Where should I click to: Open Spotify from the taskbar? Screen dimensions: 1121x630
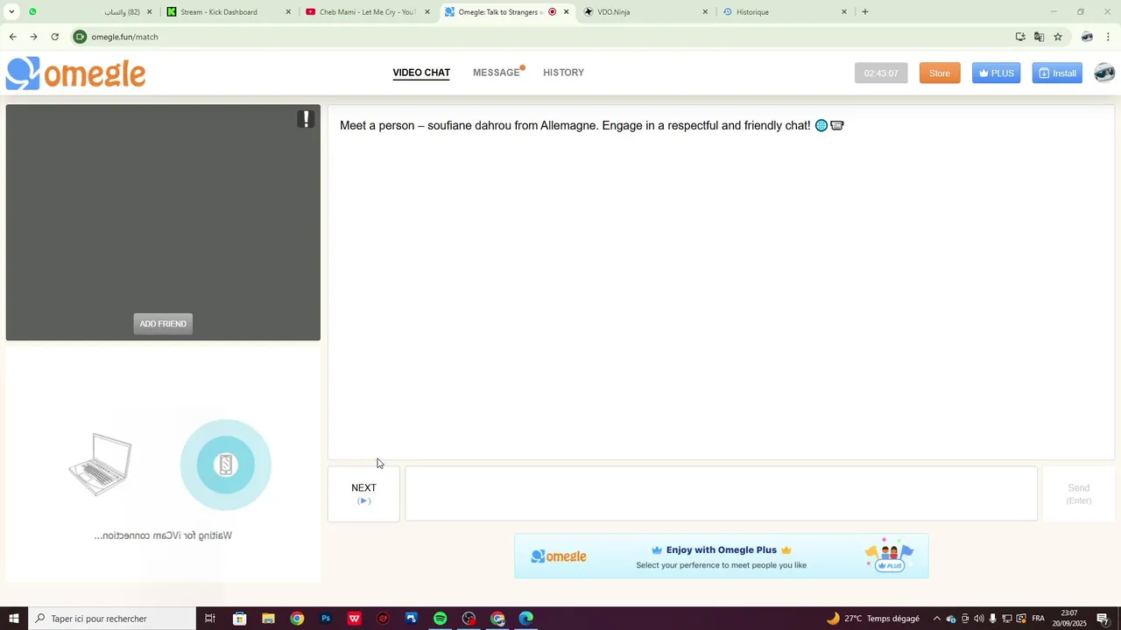pos(441,619)
